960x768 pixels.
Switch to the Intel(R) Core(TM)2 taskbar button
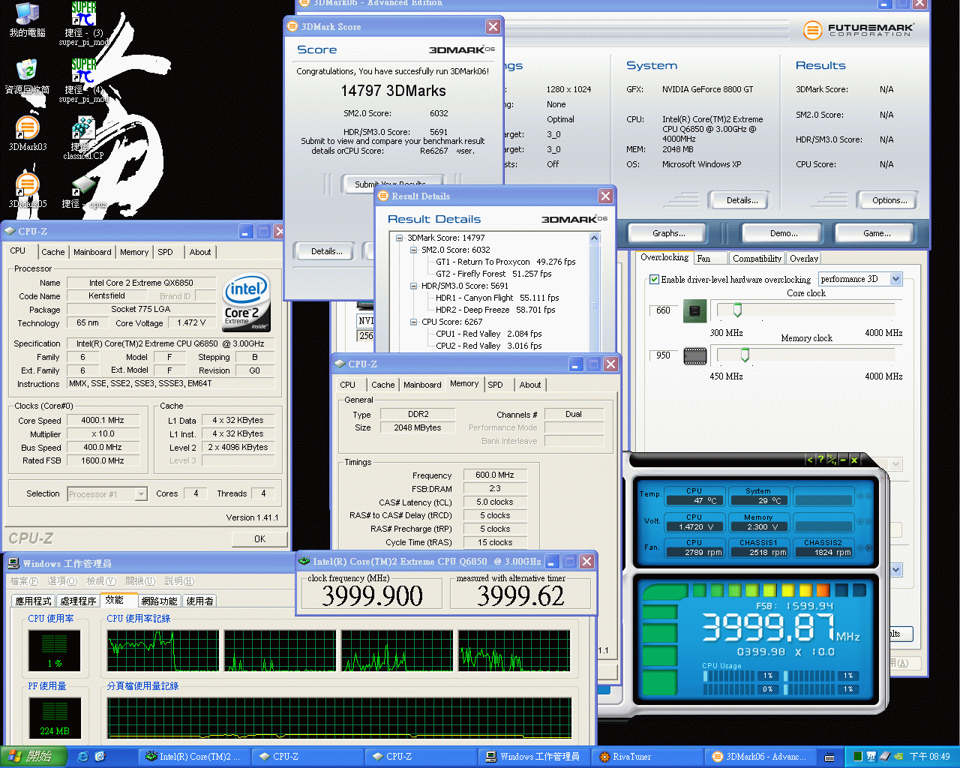195,757
